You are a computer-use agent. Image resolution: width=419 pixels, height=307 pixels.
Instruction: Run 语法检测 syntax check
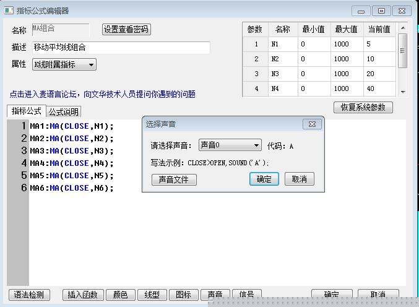click(29, 295)
